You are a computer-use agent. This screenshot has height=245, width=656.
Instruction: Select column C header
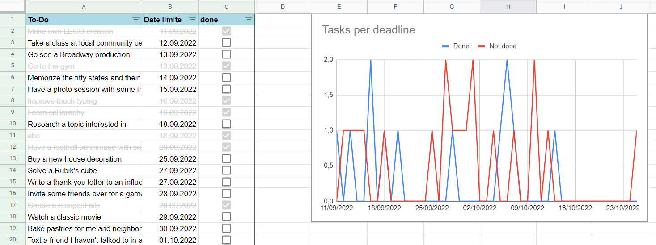coord(227,7)
